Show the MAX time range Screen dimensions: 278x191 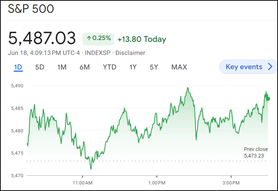[179, 67]
